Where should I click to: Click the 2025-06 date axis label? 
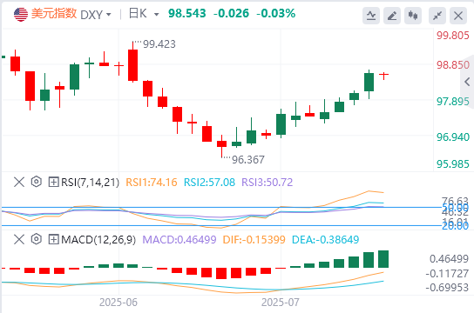pyautogui.click(x=118, y=303)
